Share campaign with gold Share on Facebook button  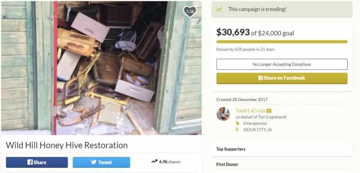pyautogui.click(x=282, y=78)
